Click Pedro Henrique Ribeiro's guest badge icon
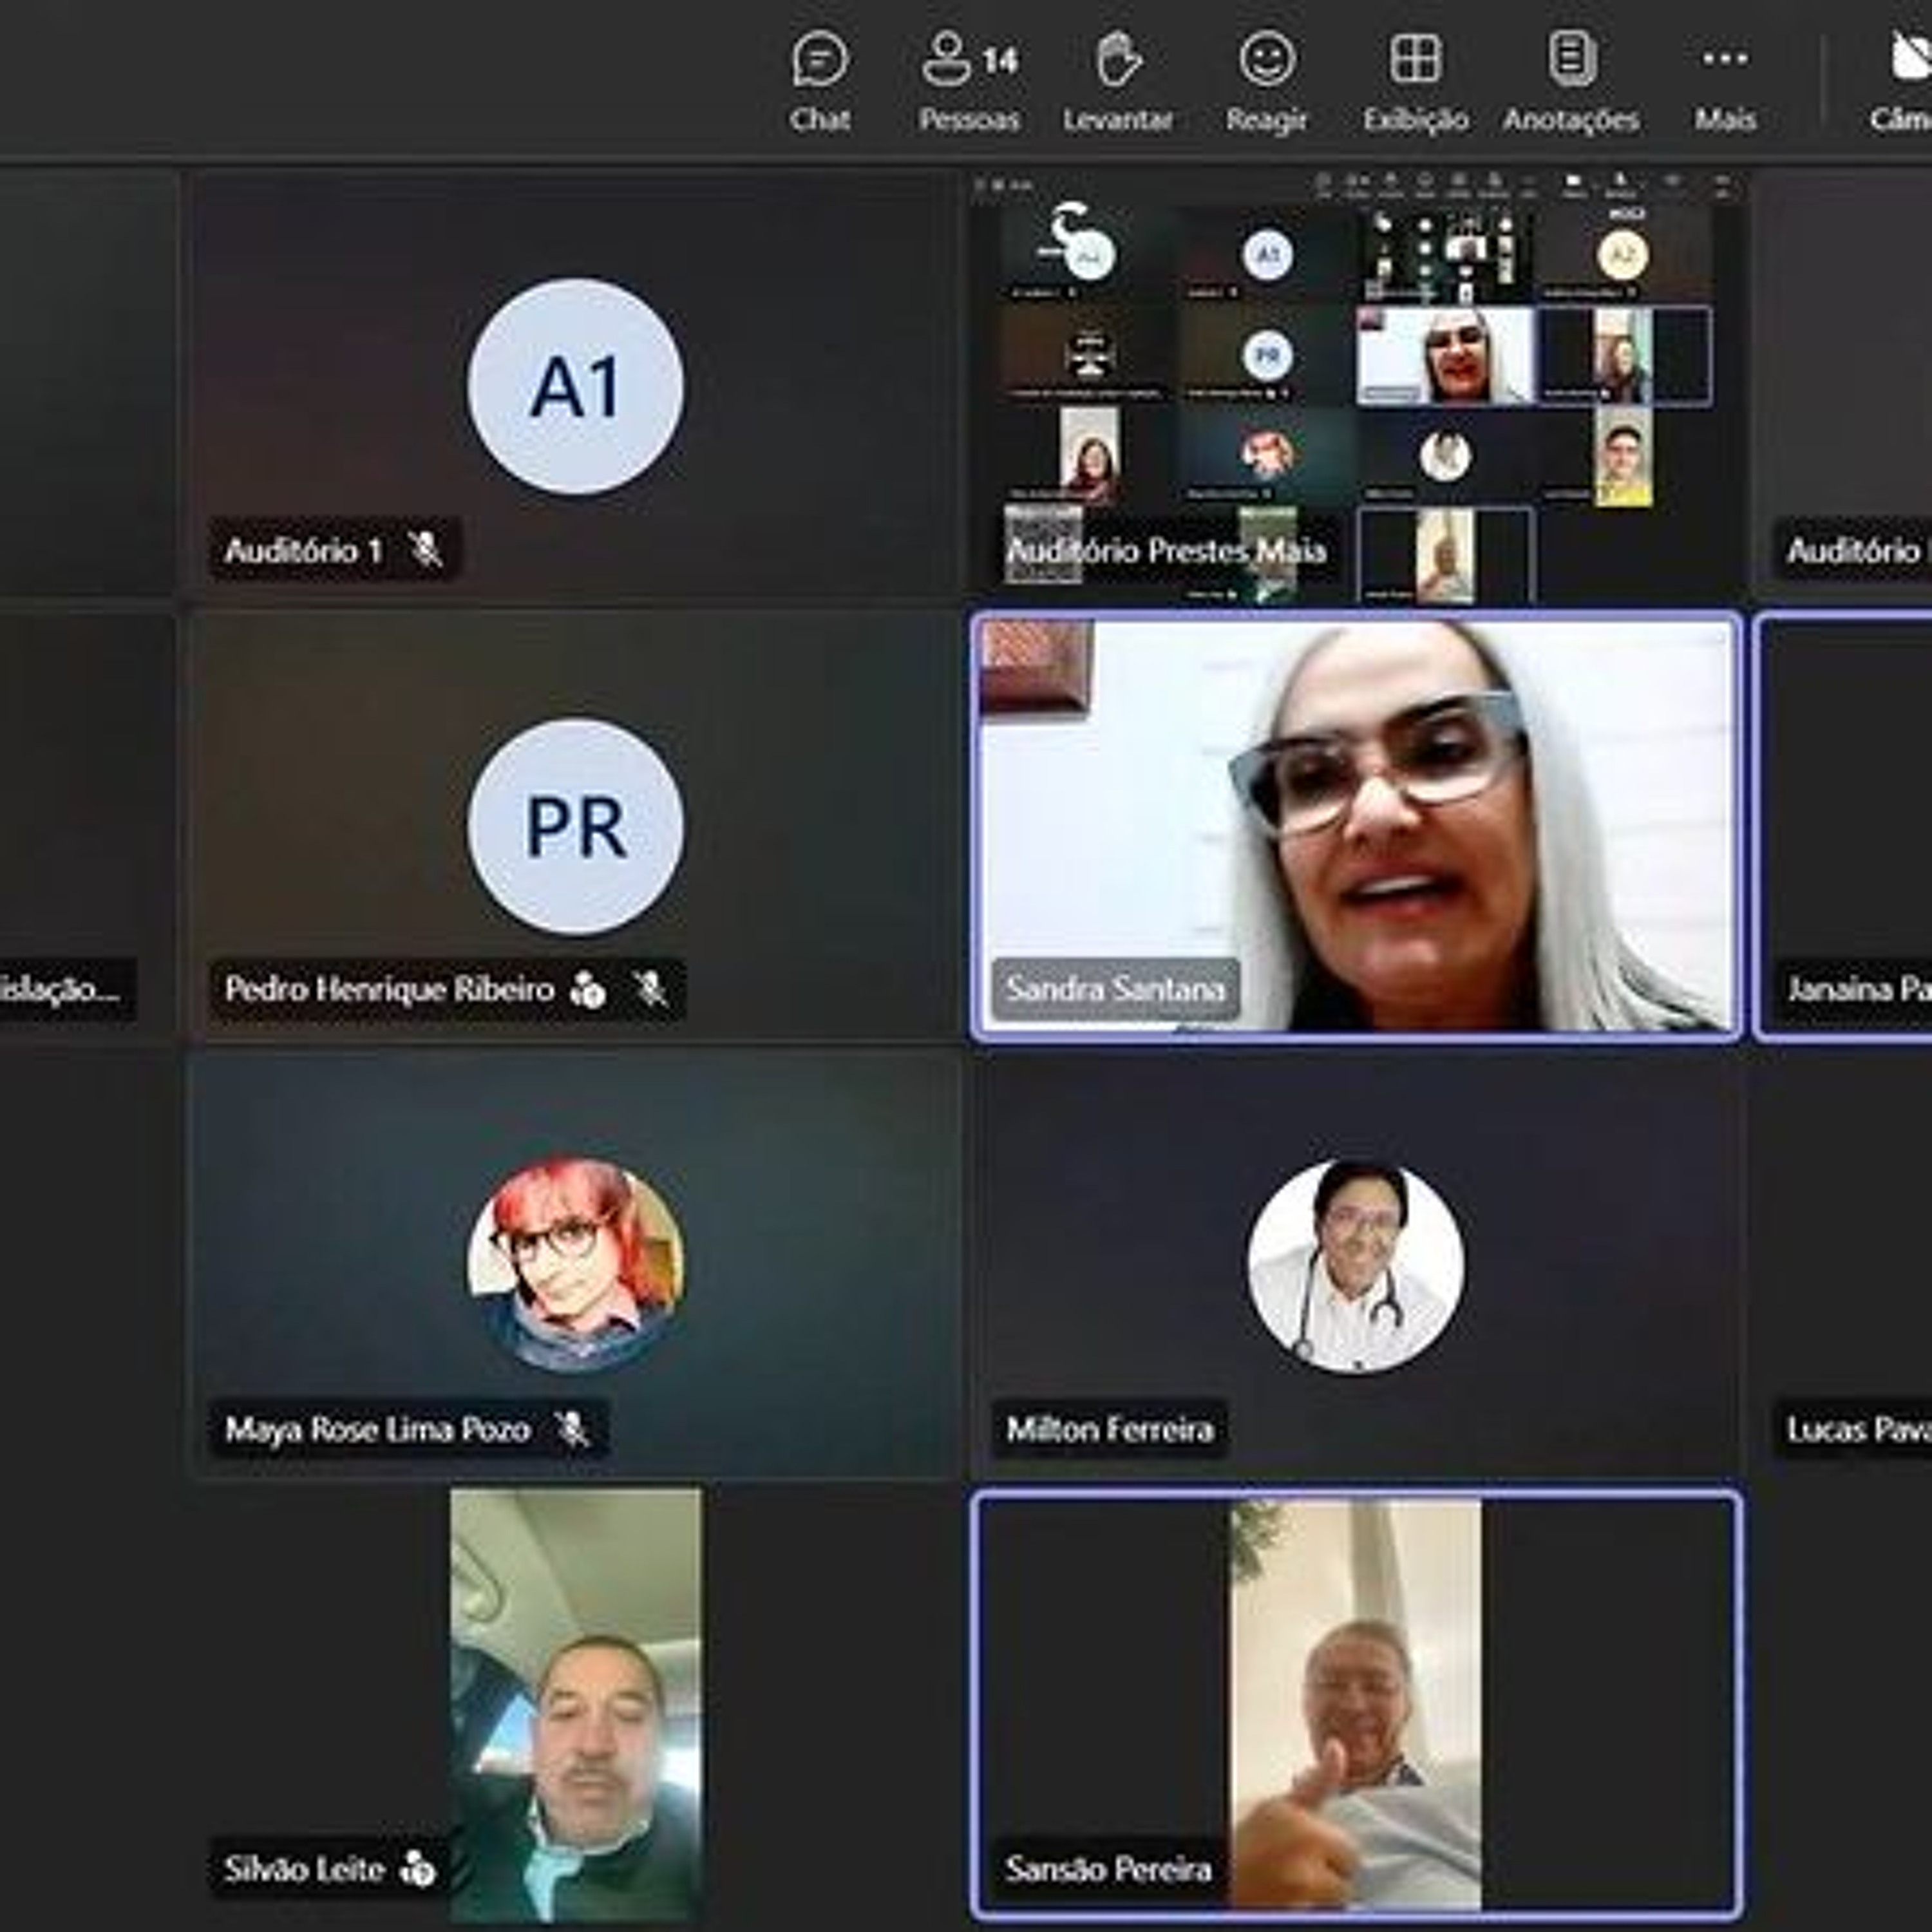This screenshot has height=1932, width=1932. (588, 989)
